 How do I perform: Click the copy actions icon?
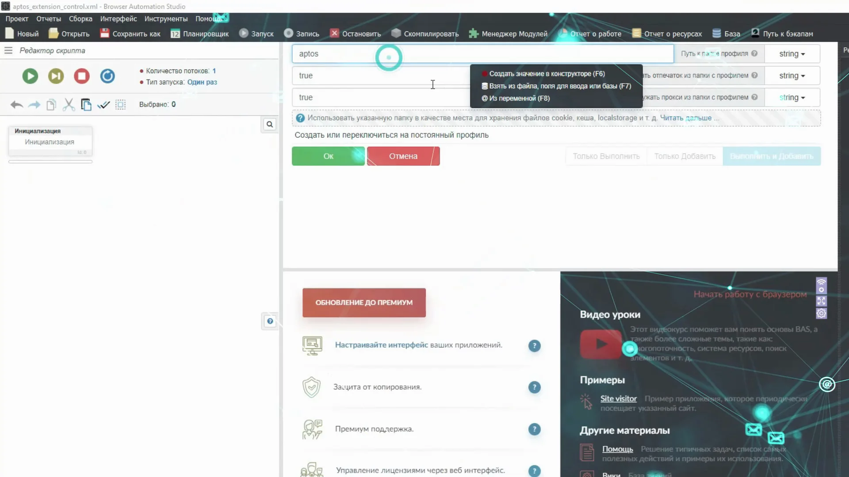click(x=51, y=105)
